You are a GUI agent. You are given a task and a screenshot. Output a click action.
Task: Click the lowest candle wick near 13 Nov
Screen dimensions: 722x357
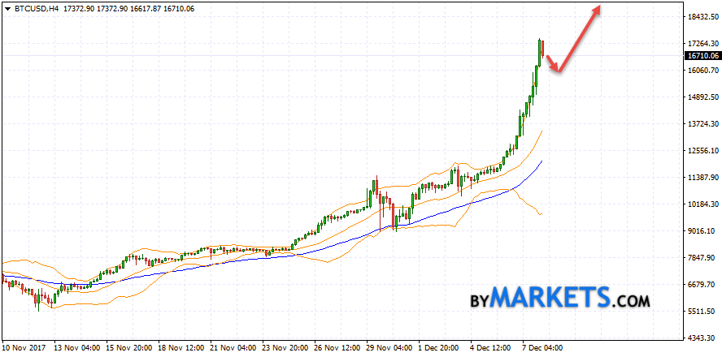click(x=37, y=304)
